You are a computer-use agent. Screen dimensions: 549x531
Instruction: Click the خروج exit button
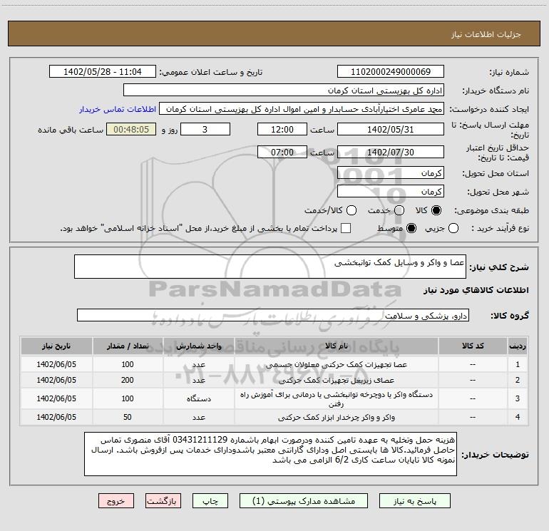coord(116,501)
